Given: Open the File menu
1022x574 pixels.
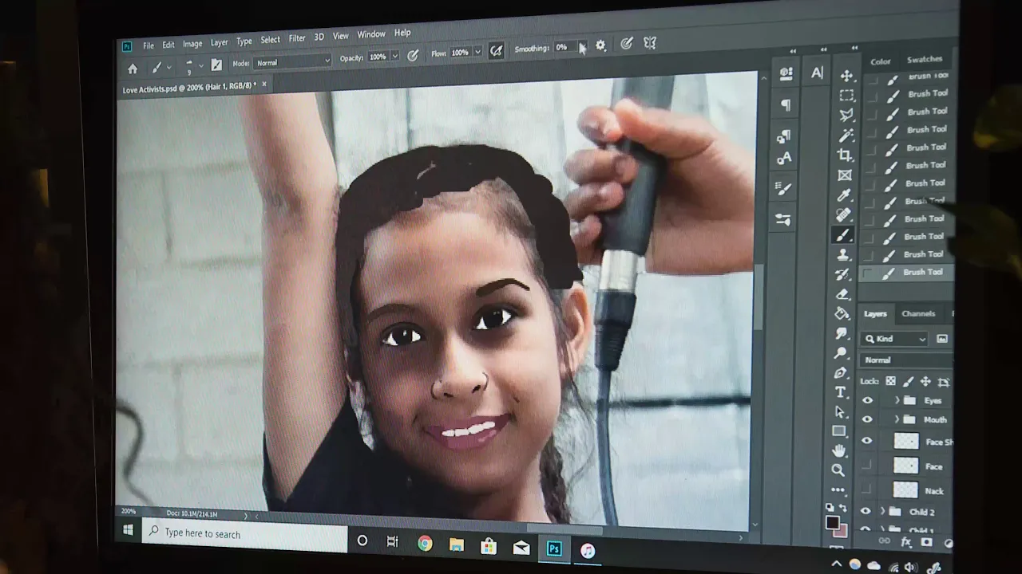Looking at the screenshot, I should point(149,45).
